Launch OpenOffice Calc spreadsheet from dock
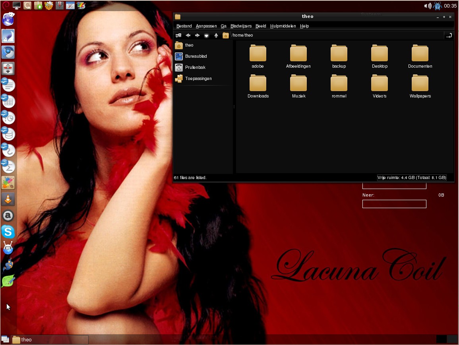 pos(8,101)
